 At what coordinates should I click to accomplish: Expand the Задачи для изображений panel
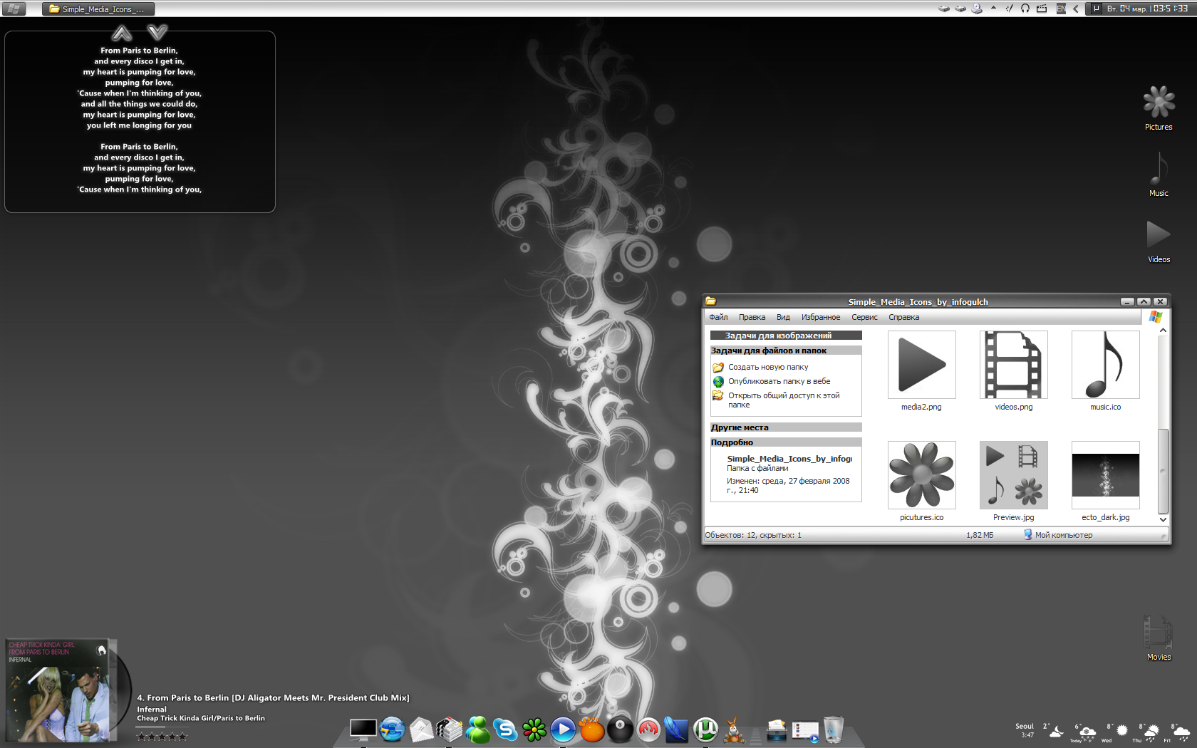(786, 335)
